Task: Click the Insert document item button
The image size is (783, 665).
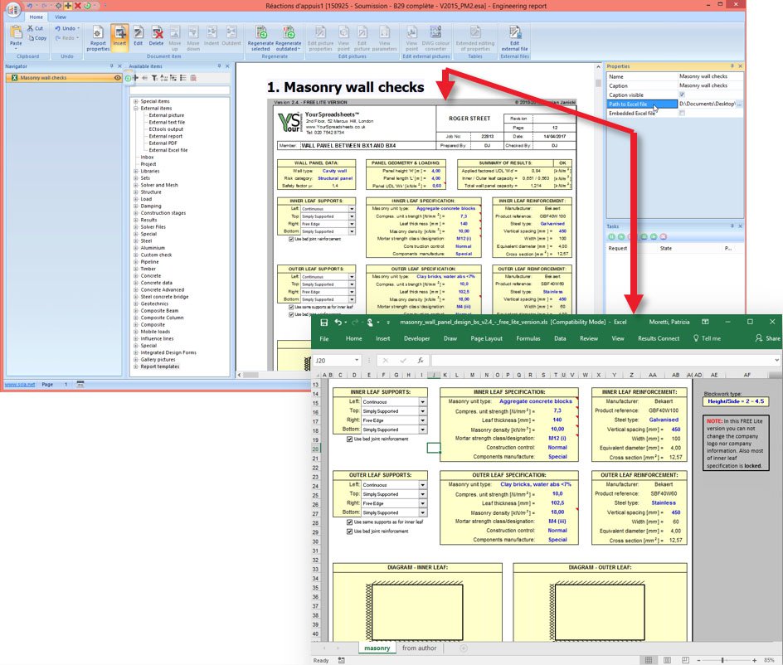Action: pos(119,37)
